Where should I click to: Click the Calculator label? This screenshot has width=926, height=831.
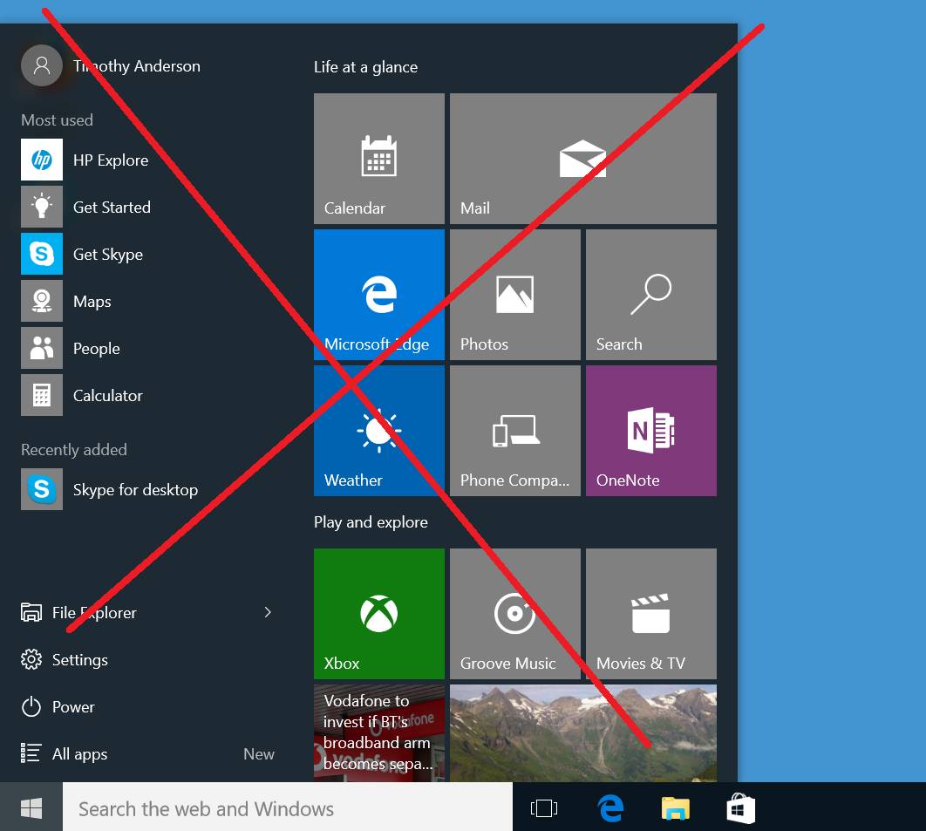[x=107, y=396]
